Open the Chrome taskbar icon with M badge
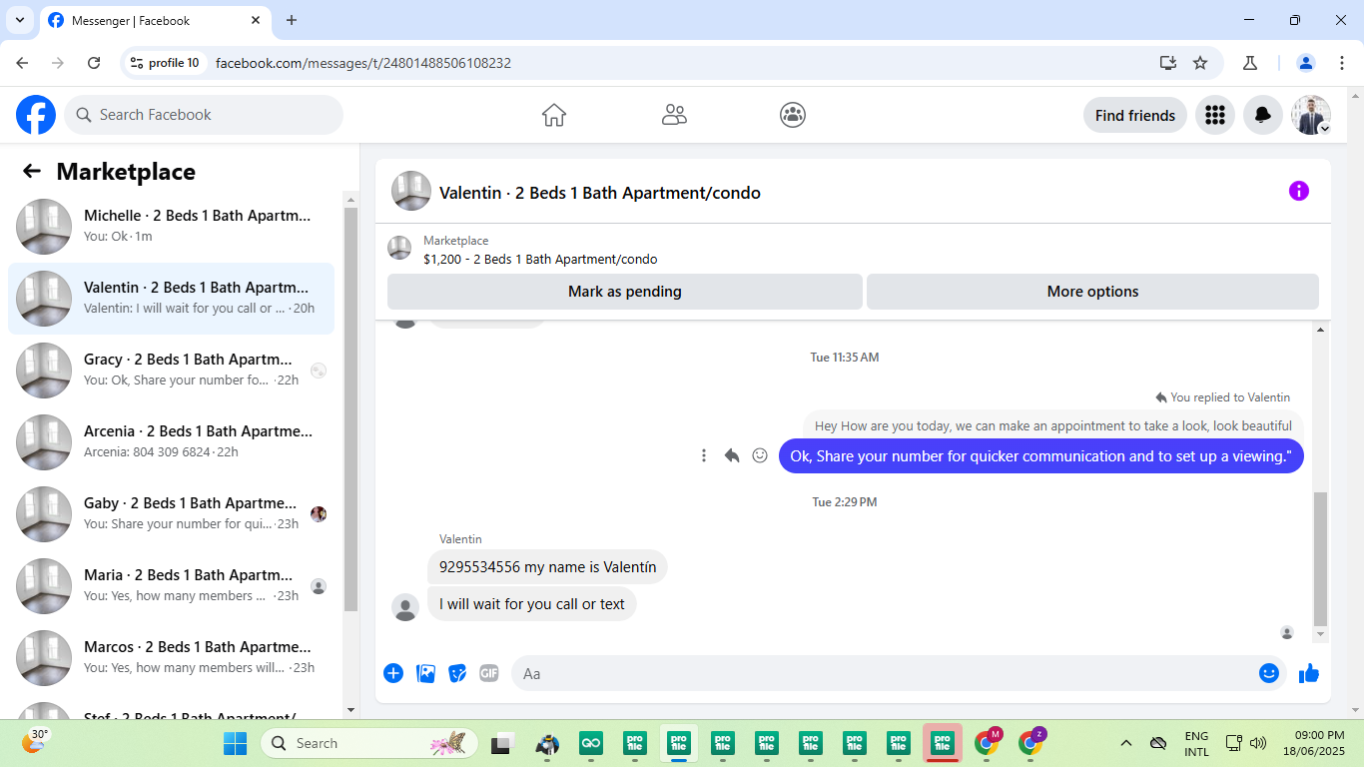Image resolution: width=1364 pixels, height=767 pixels. 987,743
